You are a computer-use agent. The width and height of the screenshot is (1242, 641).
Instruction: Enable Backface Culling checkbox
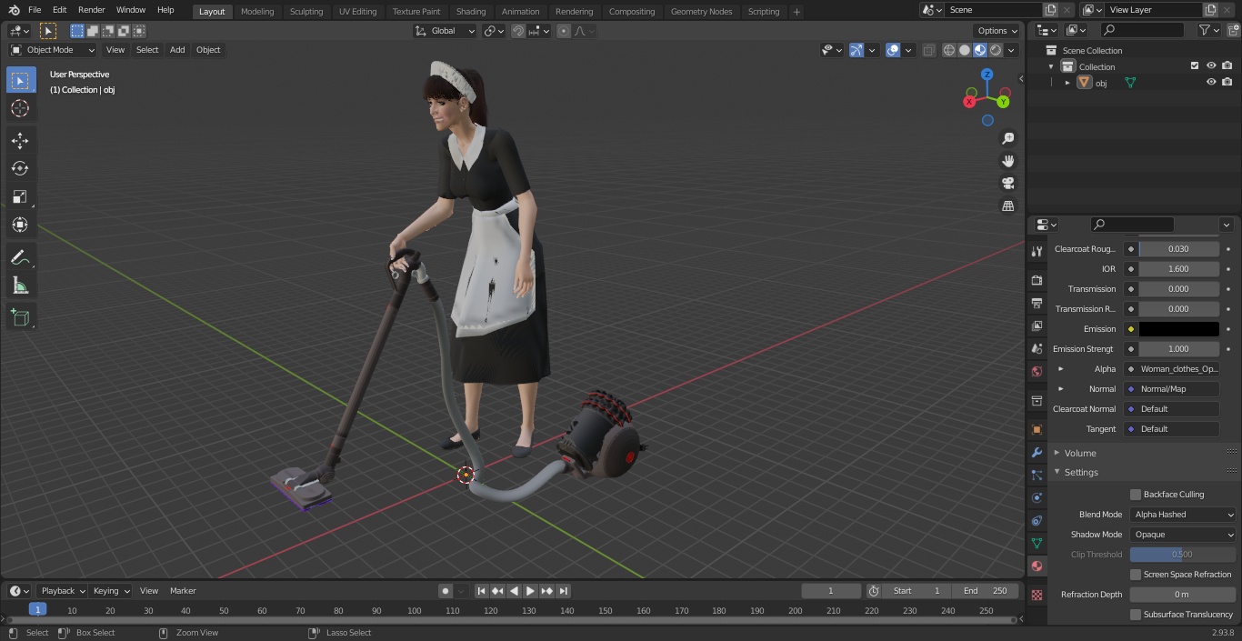click(x=1135, y=495)
